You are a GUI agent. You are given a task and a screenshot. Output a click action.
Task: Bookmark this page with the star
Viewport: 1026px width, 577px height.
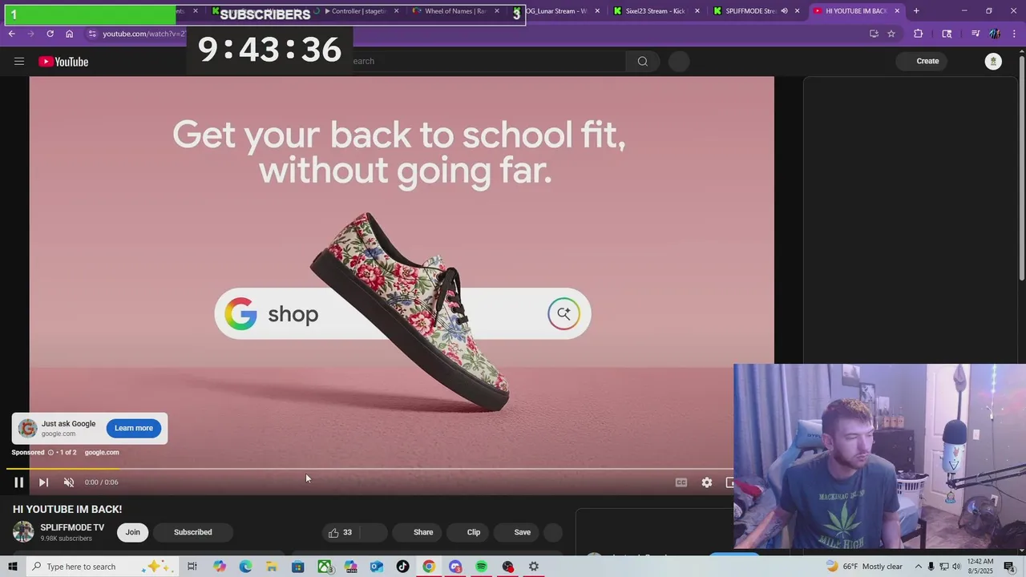(891, 34)
